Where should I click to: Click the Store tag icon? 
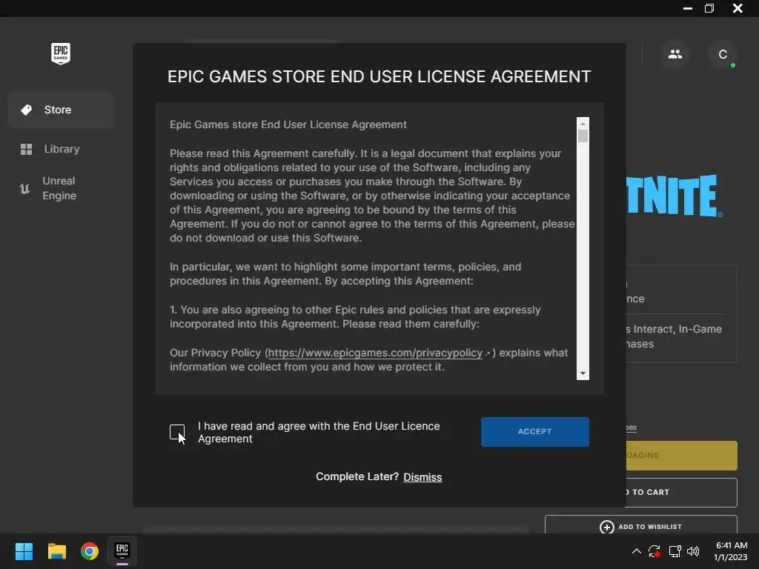(x=26, y=110)
